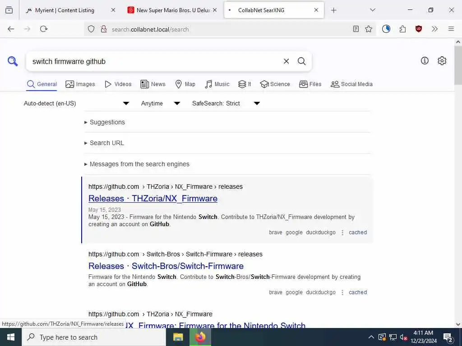Open the About info icon

pyautogui.click(x=425, y=61)
